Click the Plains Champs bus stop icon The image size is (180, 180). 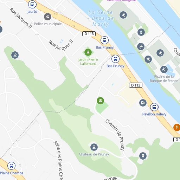[x=11, y=166]
